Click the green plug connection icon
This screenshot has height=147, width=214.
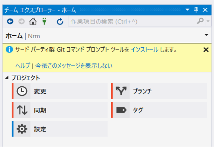click(44, 21)
